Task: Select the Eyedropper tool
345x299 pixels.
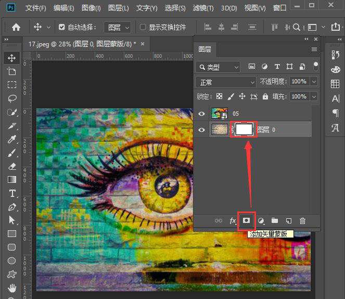Action: click(x=11, y=139)
